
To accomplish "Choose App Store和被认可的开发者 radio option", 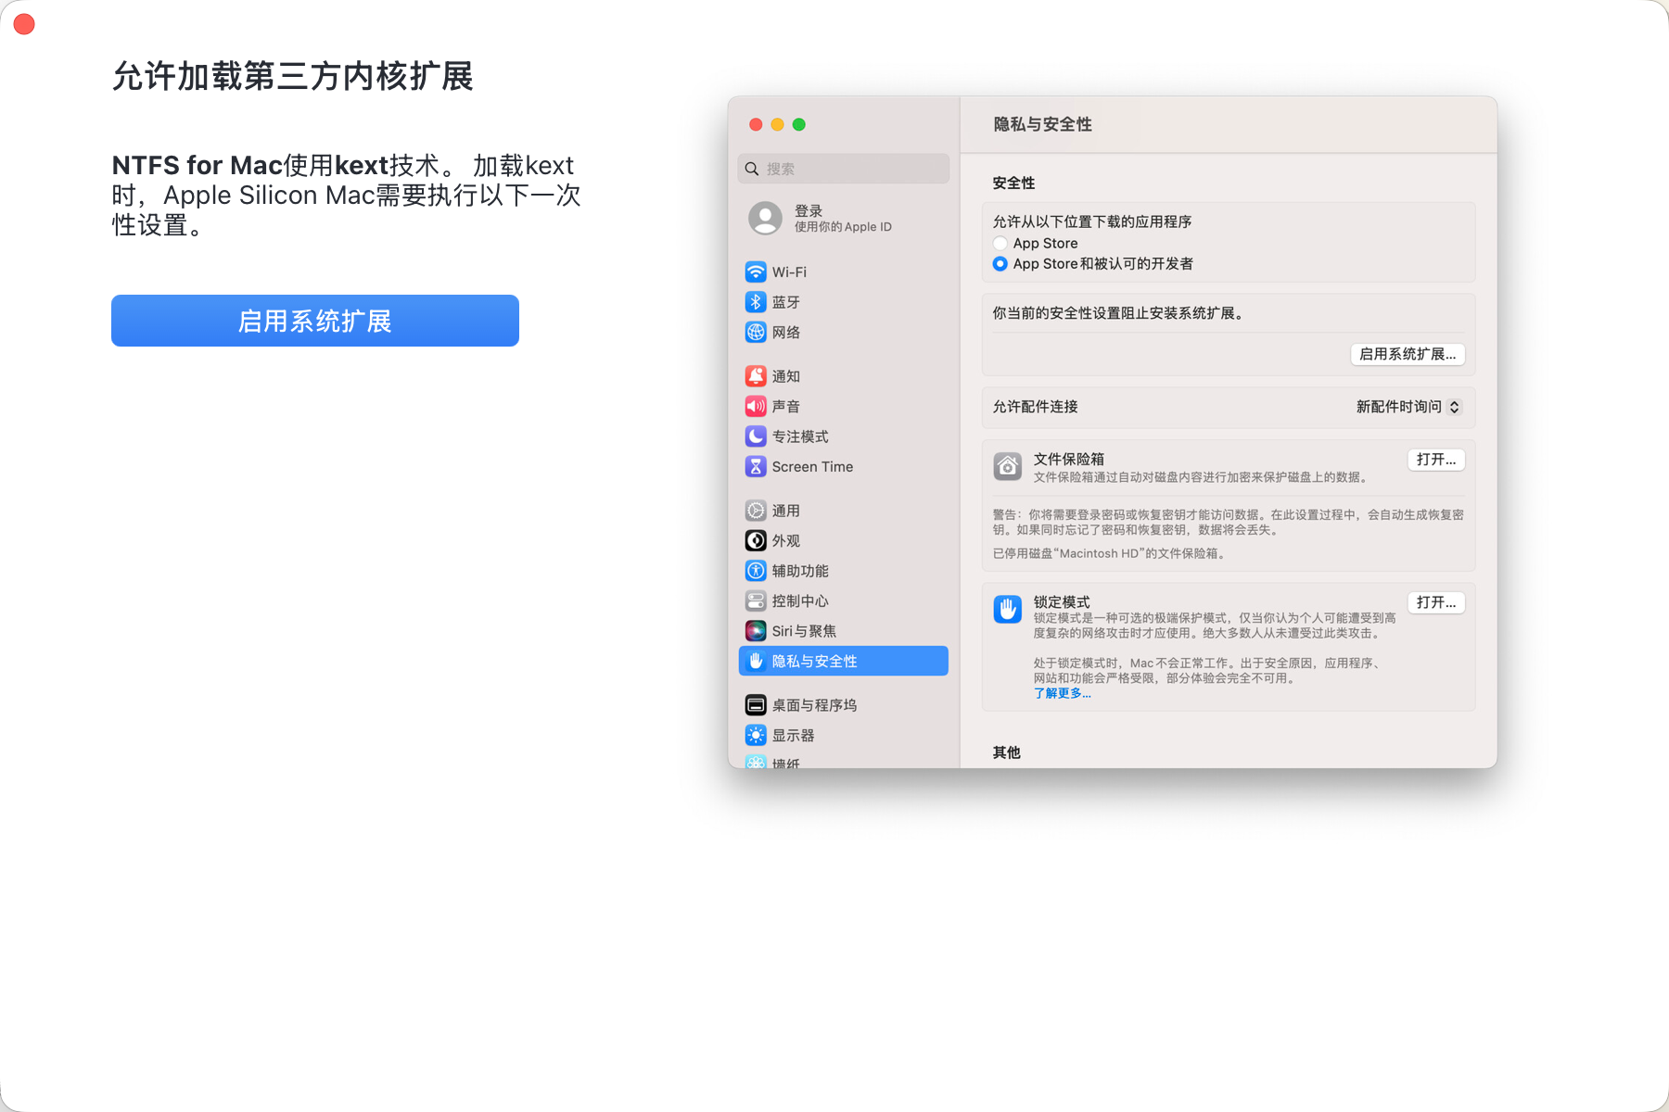I will point(1000,264).
